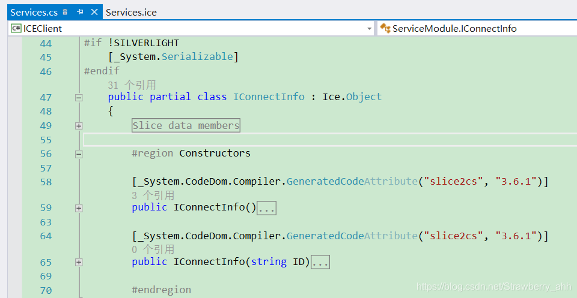Switch to the Services.ice tab
The width and height of the screenshot is (577, 298).
tap(131, 12)
